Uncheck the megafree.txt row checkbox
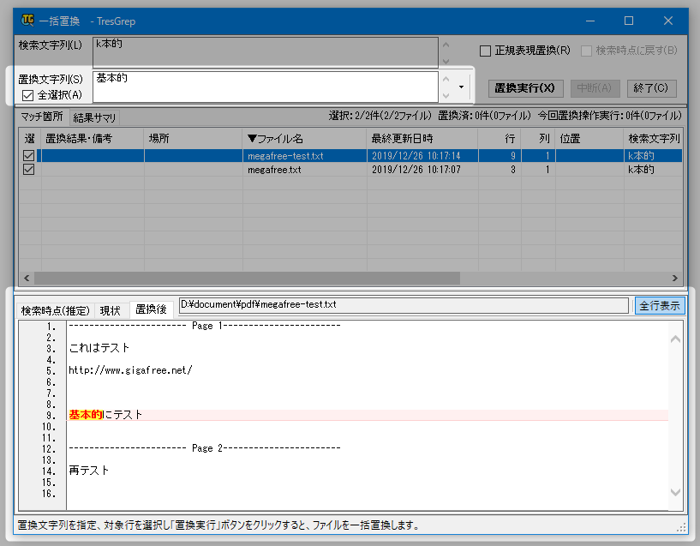 pyautogui.click(x=28, y=169)
